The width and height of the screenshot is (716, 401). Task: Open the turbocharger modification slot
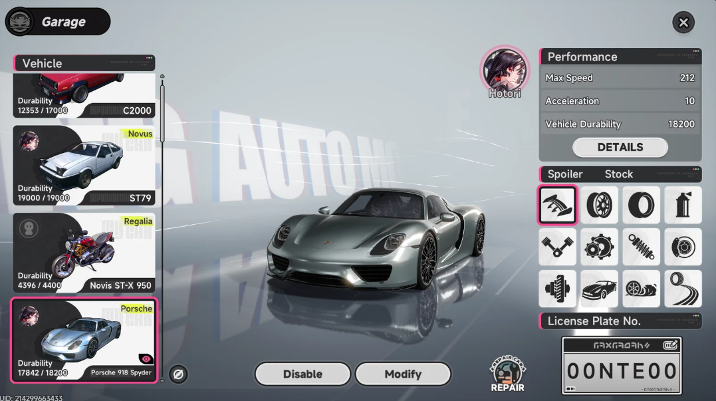point(683,247)
